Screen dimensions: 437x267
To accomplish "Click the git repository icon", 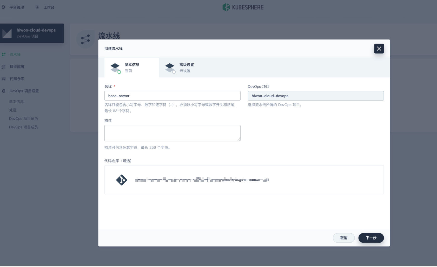I will click(122, 180).
